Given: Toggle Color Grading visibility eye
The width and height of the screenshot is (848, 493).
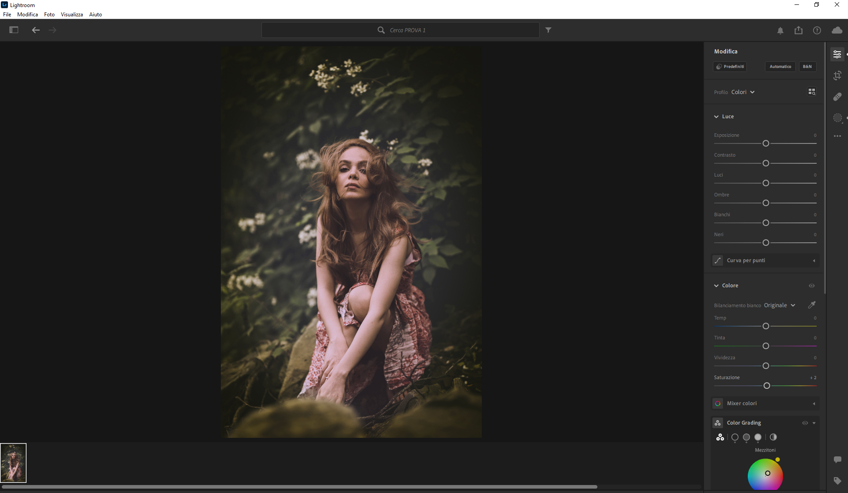Looking at the screenshot, I should point(805,423).
